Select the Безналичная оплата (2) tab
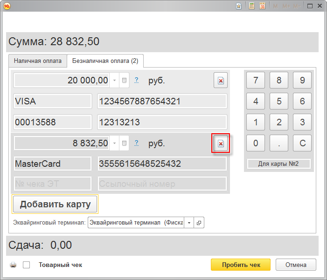The height and width of the screenshot is (280, 327). [105, 61]
